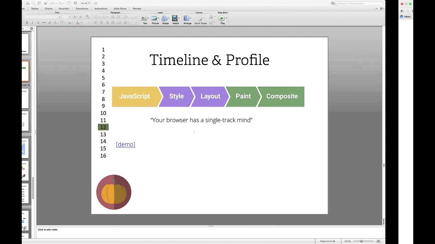Image resolution: width=435 pixels, height=244 pixels.
Task: Switch to the Animations tab
Action: pyautogui.click(x=101, y=8)
